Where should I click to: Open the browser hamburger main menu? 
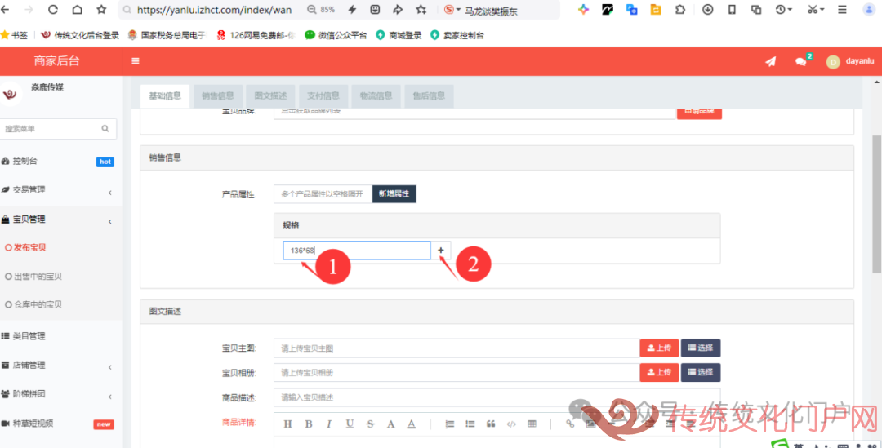point(842,10)
